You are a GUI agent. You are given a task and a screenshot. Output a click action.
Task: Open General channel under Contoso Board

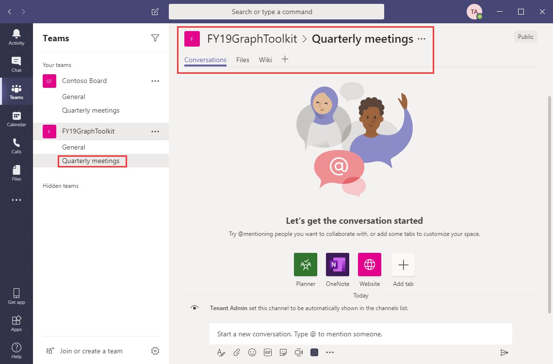pyautogui.click(x=73, y=97)
